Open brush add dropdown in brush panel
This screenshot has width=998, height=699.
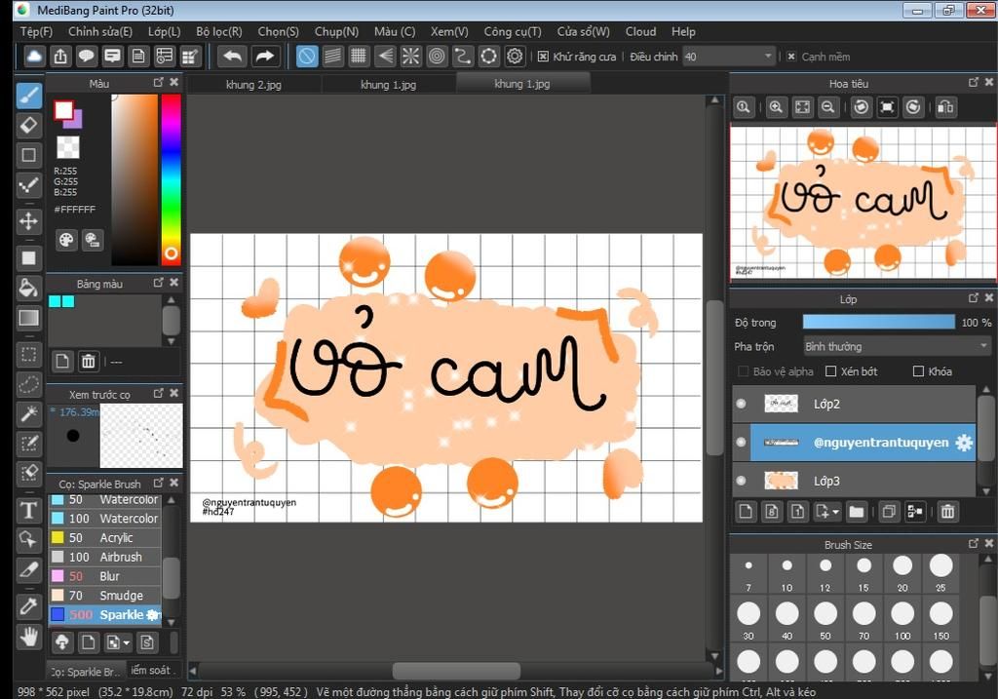pos(126,643)
